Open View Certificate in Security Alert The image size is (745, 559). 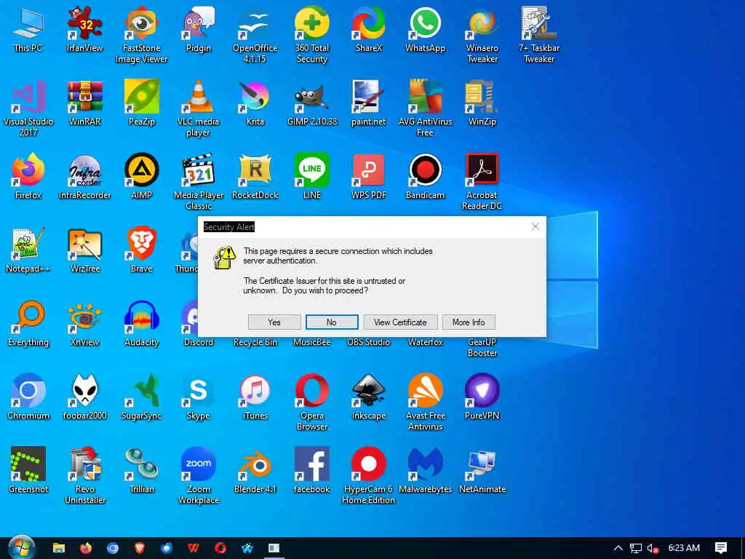pos(400,322)
